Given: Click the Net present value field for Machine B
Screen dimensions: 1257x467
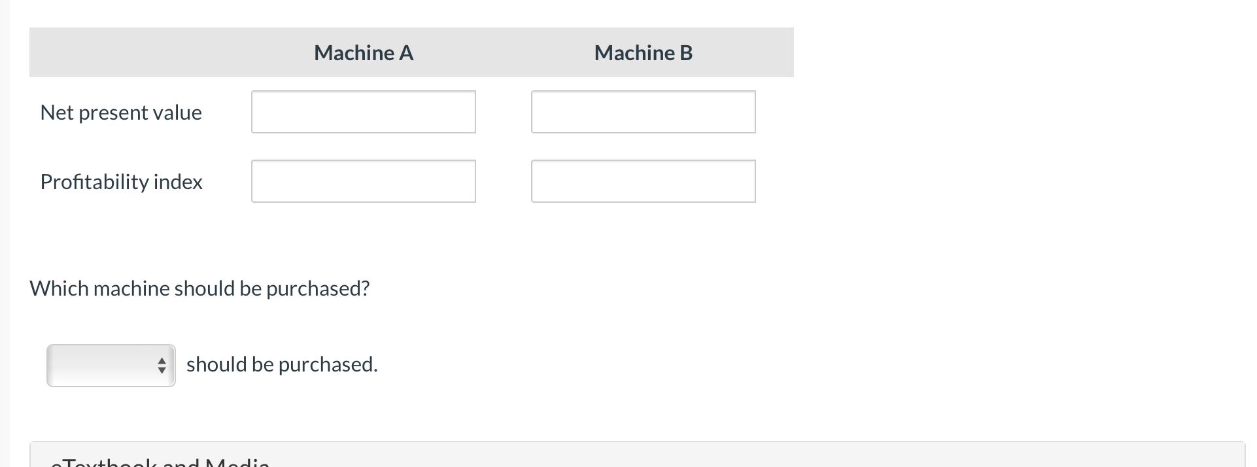Looking at the screenshot, I should click(x=643, y=111).
